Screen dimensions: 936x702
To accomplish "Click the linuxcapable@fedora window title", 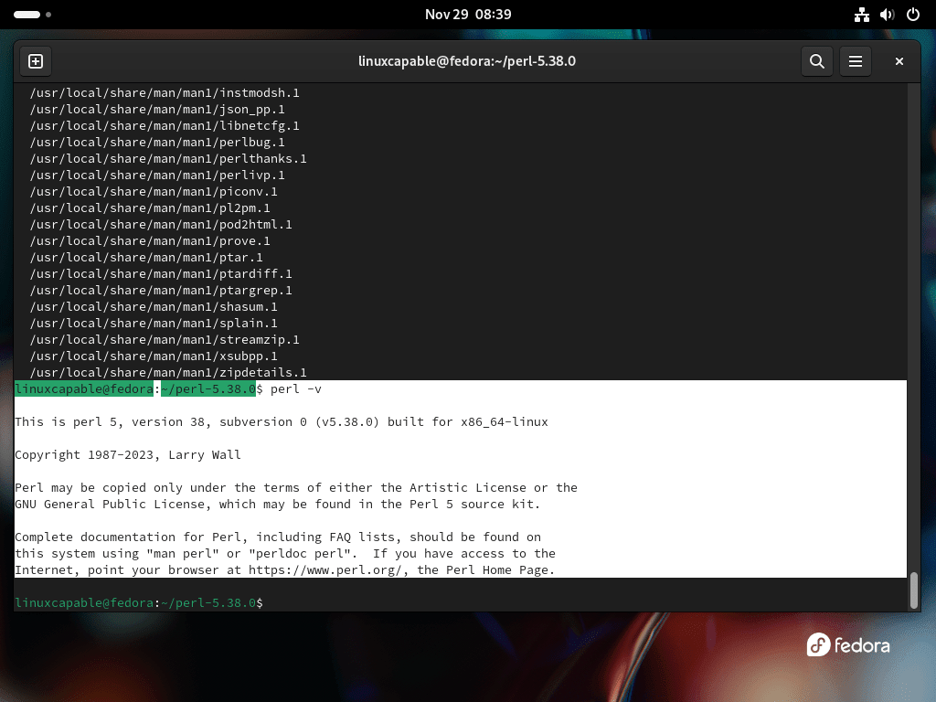I will (467, 61).
